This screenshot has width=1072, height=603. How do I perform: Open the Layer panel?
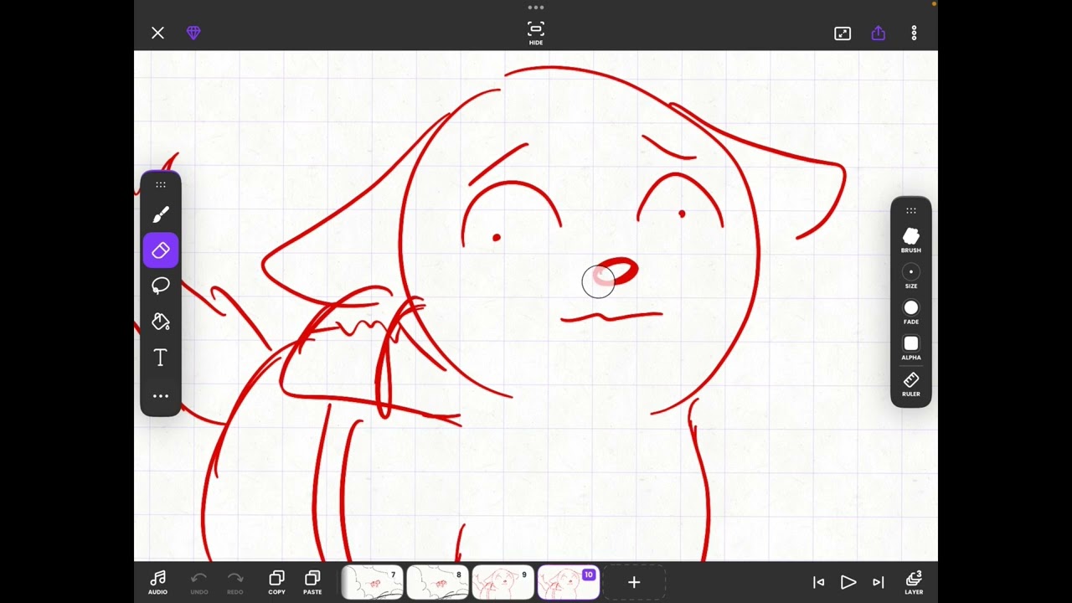coord(914,582)
